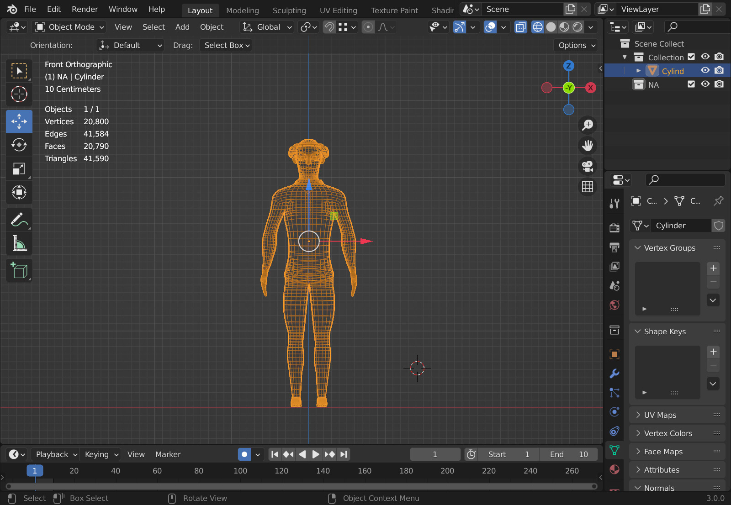
Task: Click the End frame field
Action: tap(568, 454)
